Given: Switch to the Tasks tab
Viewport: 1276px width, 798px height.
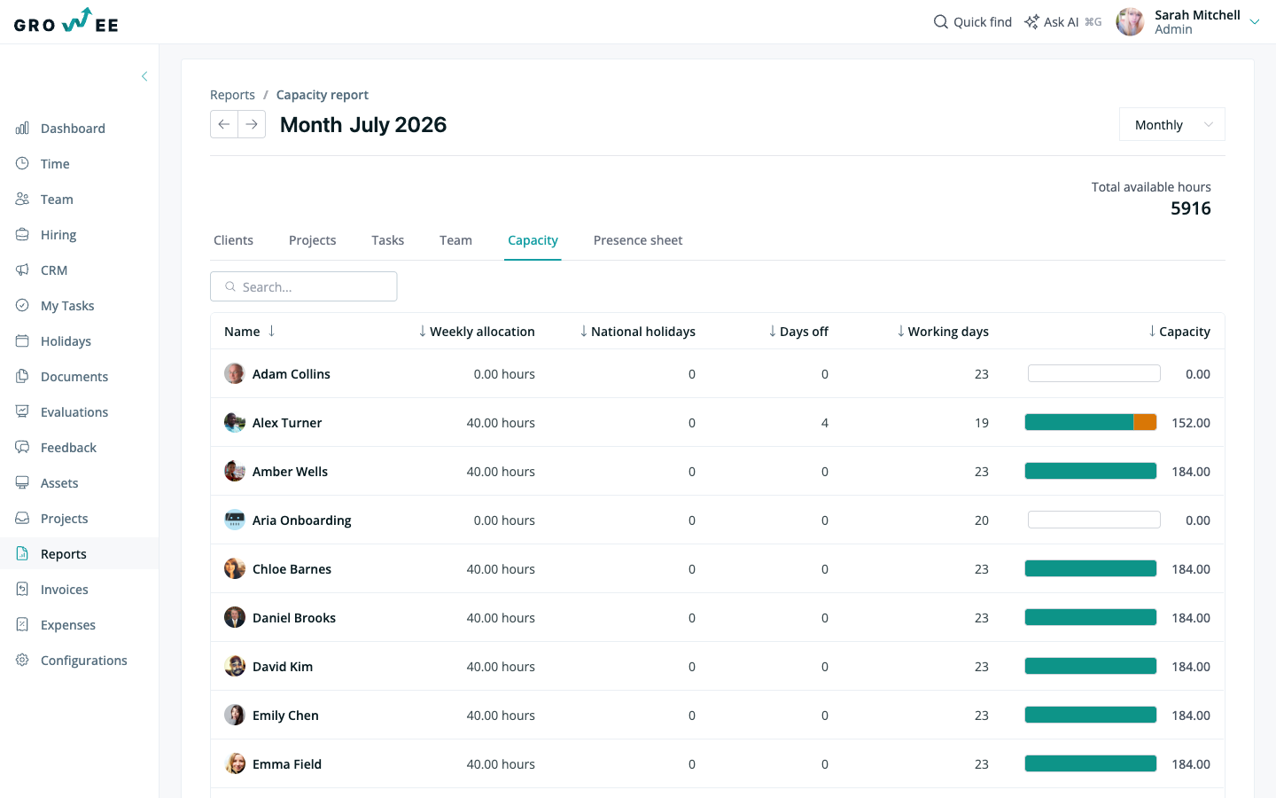Looking at the screenshot, I should coord(387,240).
